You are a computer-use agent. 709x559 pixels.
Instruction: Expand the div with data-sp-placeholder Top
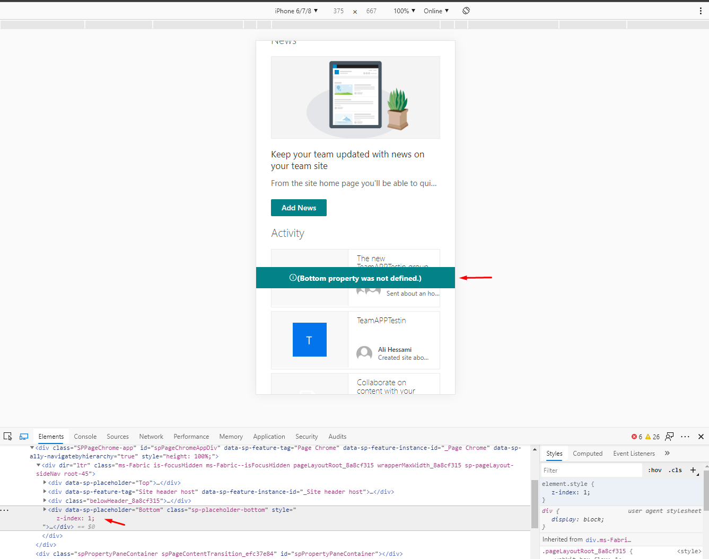[45, 482]
